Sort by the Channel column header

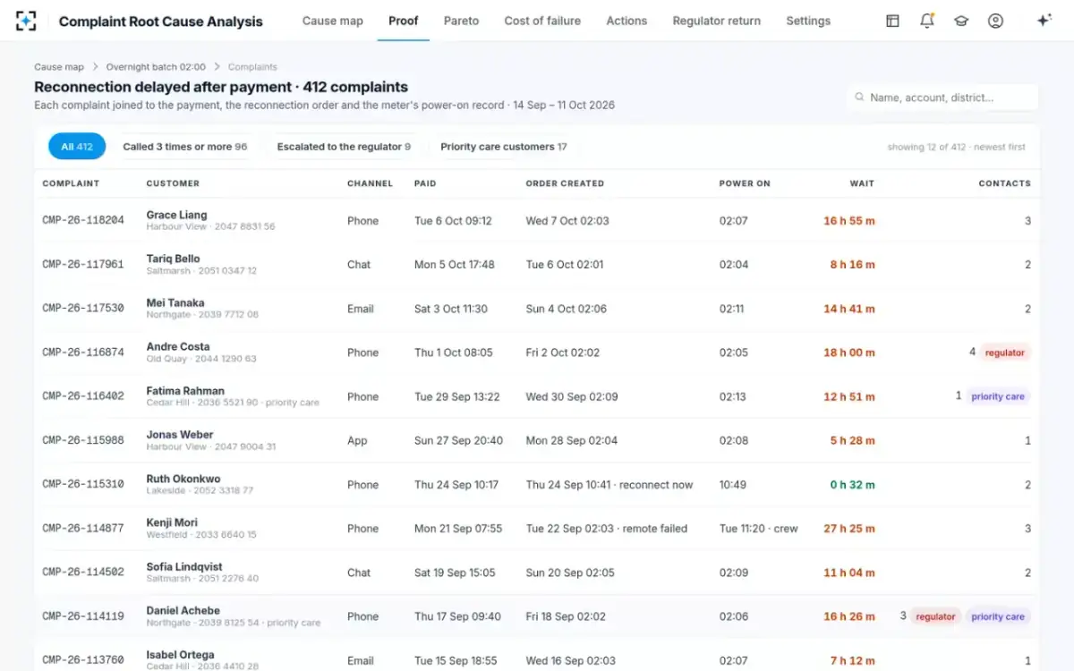(x=370, y=183)
